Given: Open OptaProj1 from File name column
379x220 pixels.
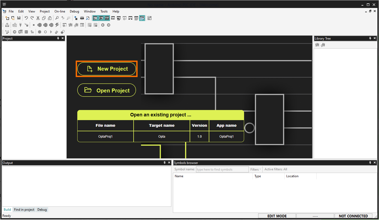Looking at the screenshot, I should pyautogui.click(x=105, y=137).
